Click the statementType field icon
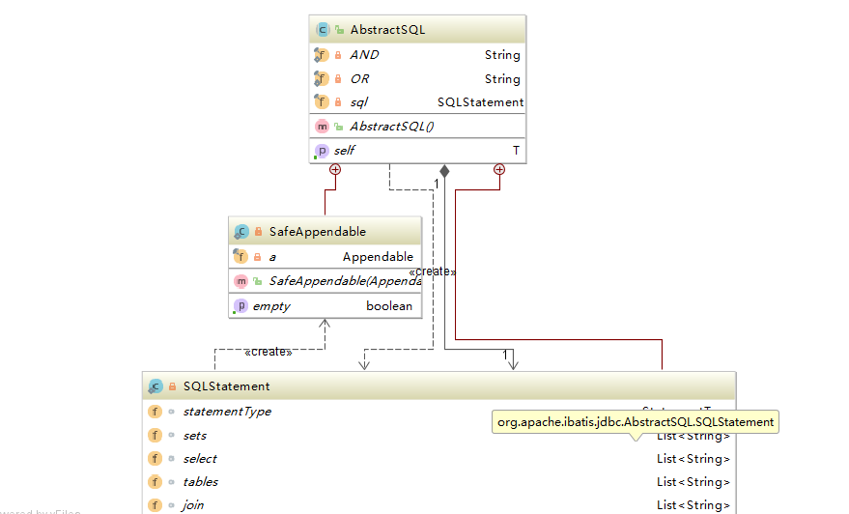 (x=155, y=412)
